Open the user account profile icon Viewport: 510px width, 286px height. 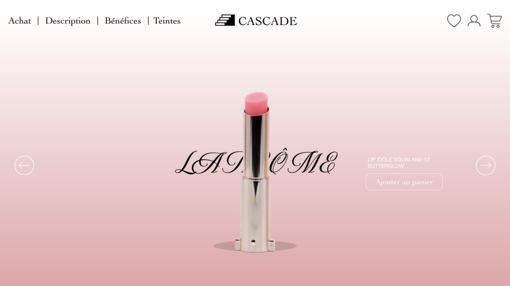tap(474, 21)
